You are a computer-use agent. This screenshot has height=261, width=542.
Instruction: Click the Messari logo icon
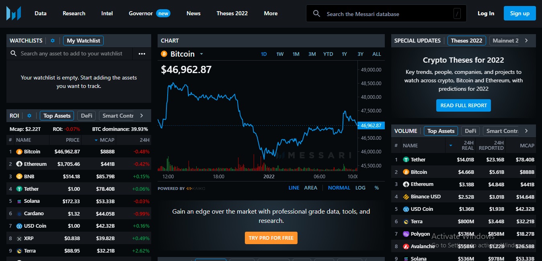[x=14, y=13]
